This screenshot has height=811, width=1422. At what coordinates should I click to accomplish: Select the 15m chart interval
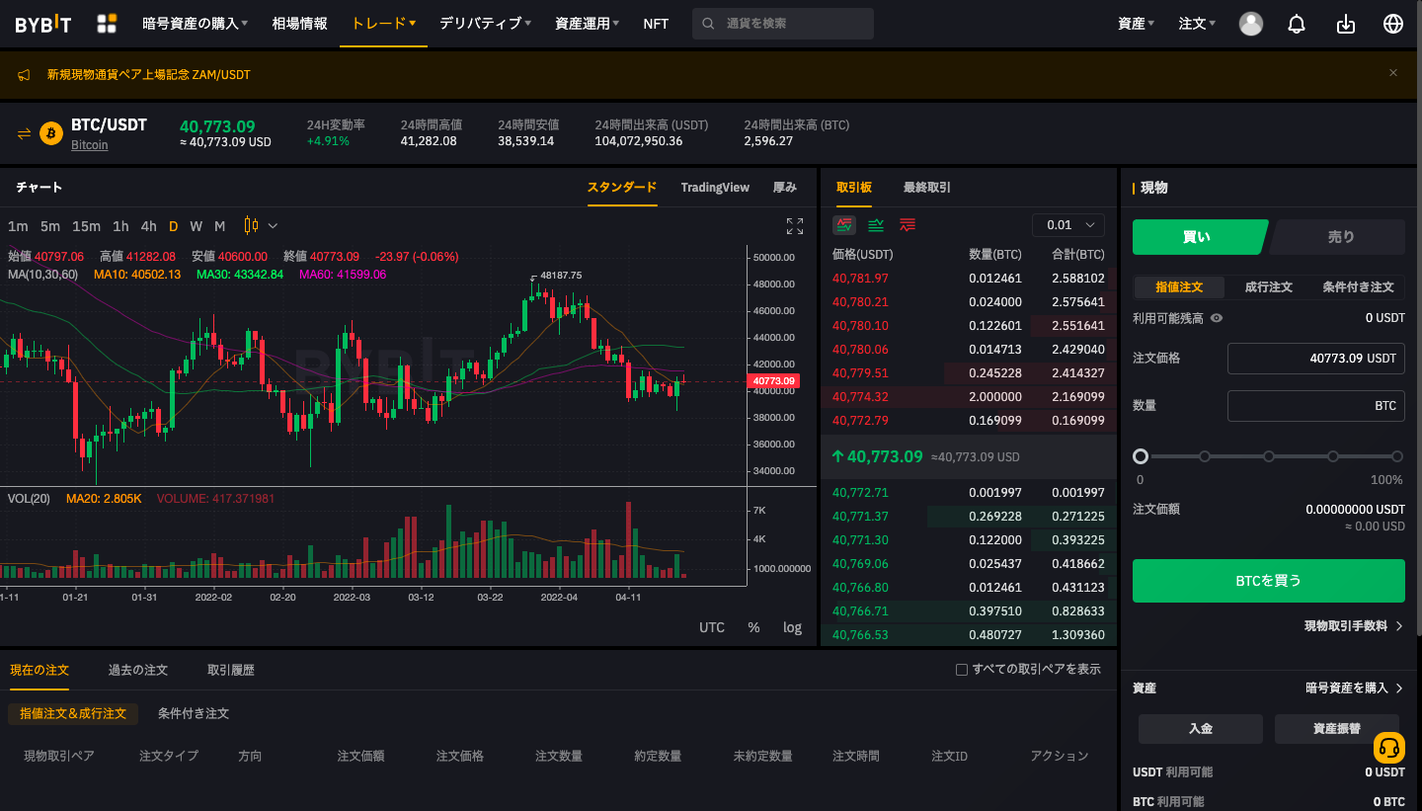[x=86, y=226]
